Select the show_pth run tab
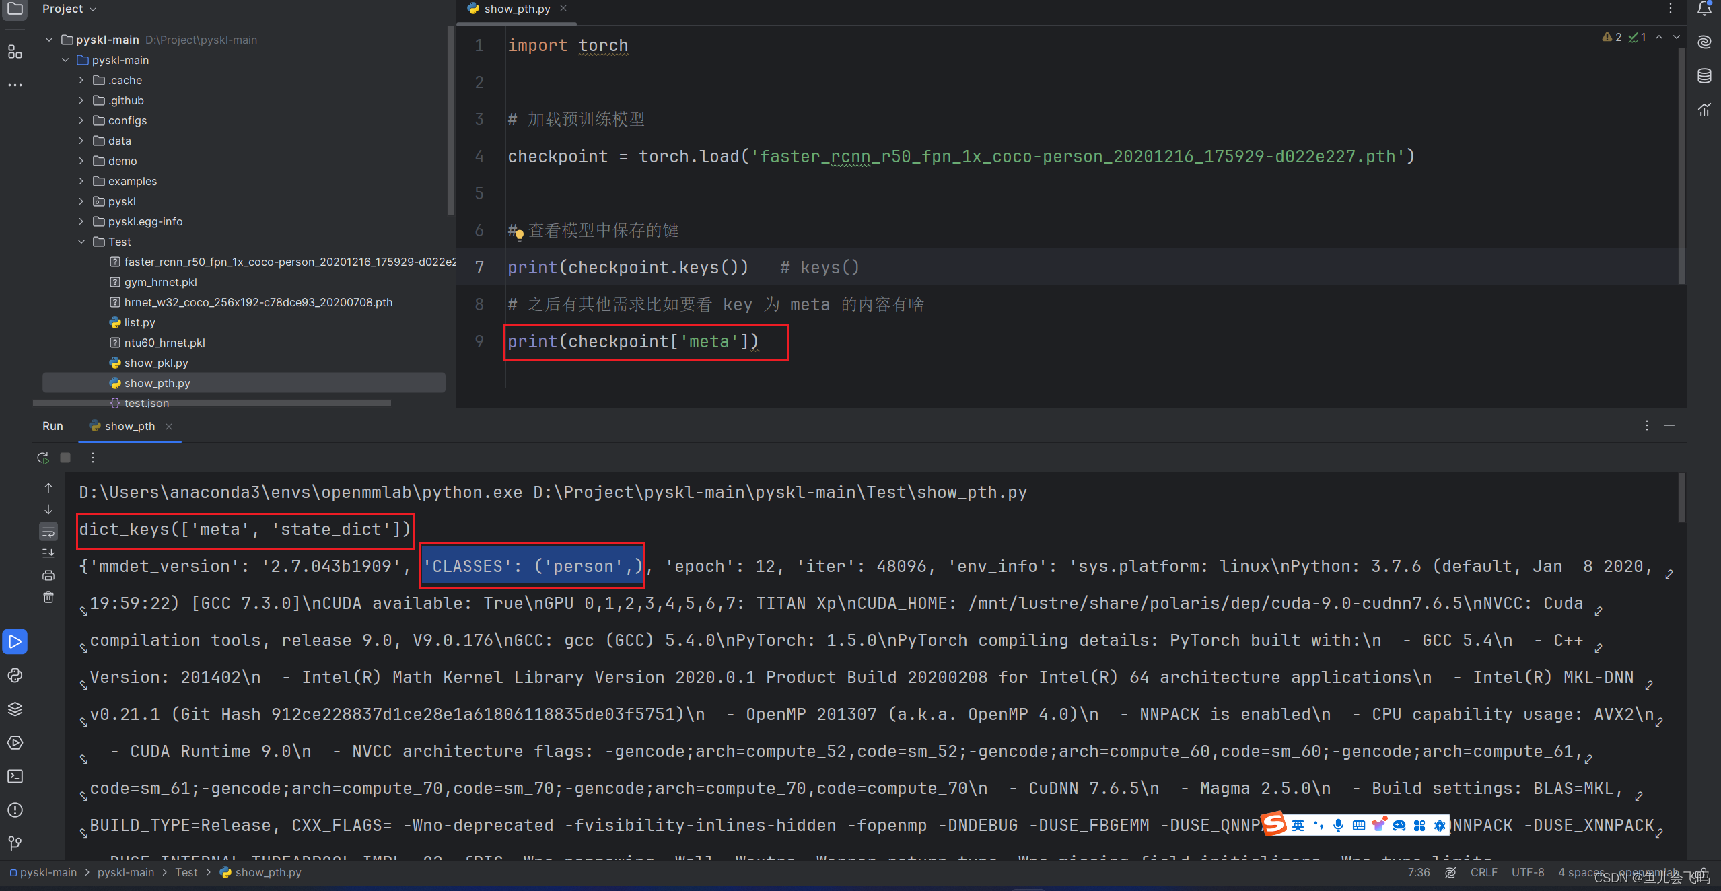Image resolution: width=1721 pixels, height=891 pixels. (129, 426)
